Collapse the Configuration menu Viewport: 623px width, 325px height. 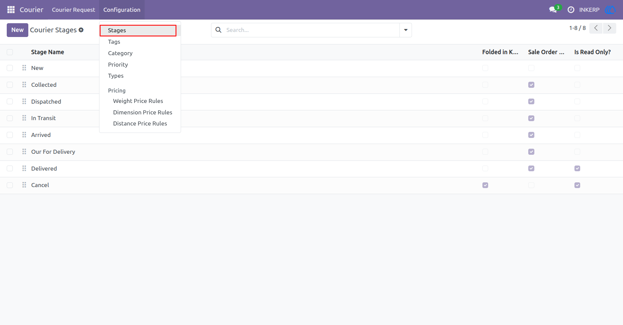(122, 10)
